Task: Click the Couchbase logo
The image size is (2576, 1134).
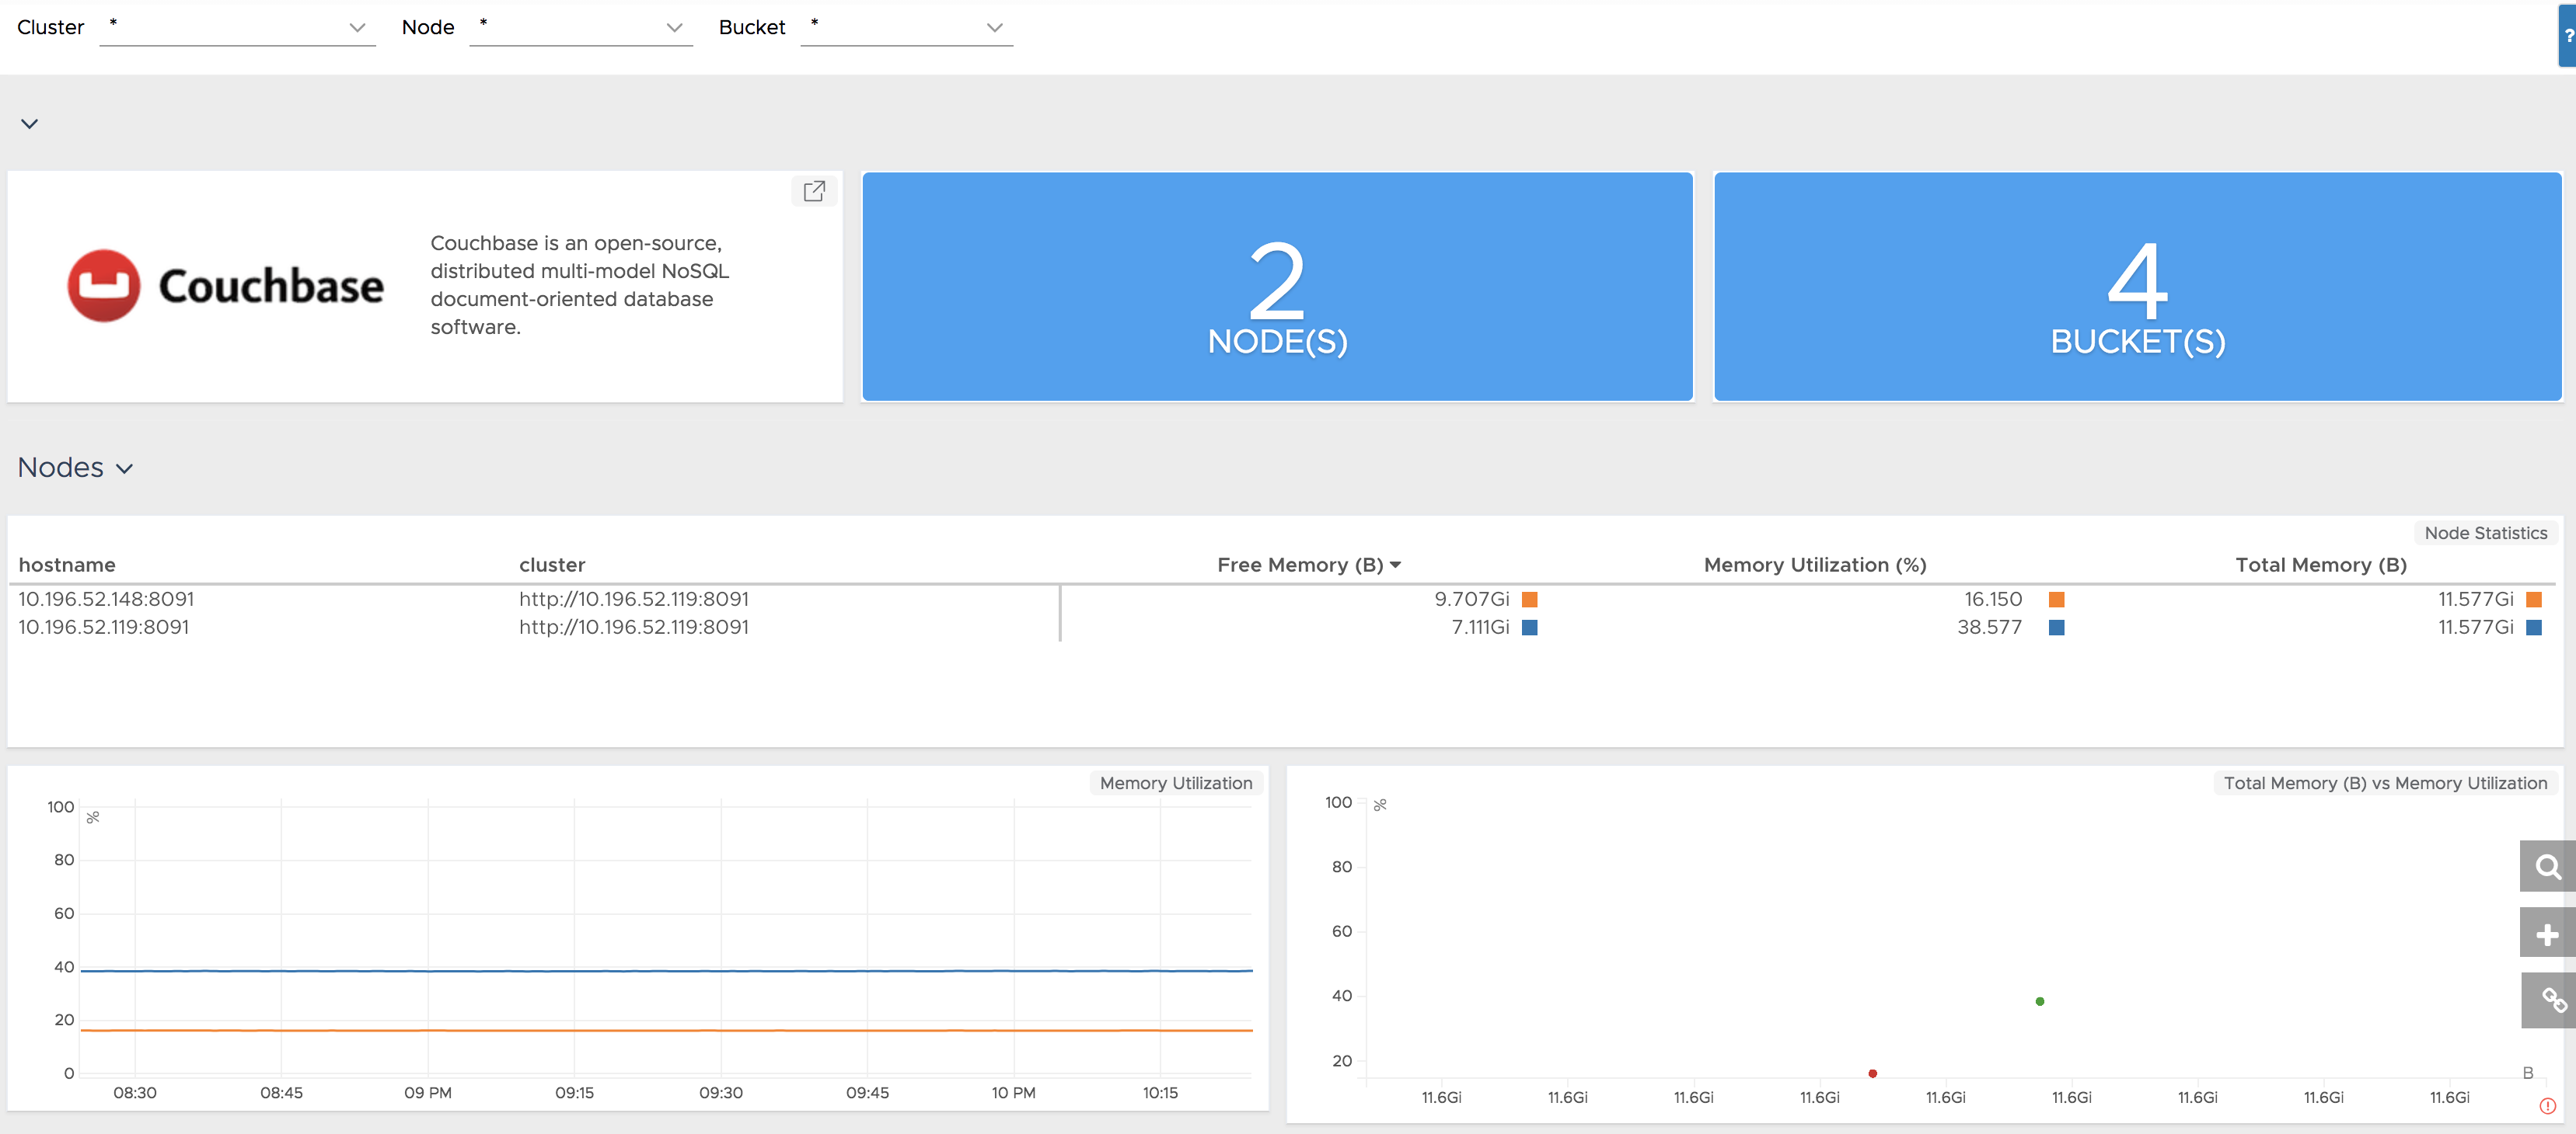Action: click(x=225, y=286)
